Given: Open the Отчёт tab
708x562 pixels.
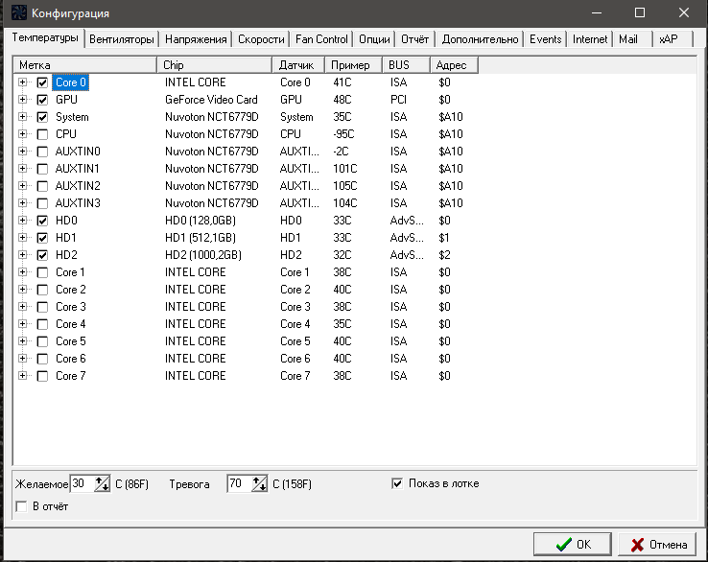Looking at the screenshot, I should (414, 39).
